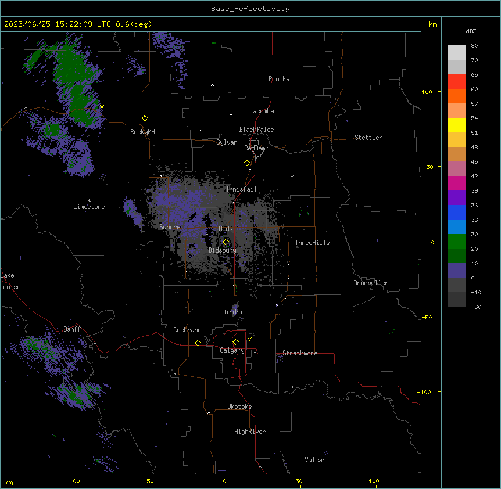Click the RockyMH label
Viewport: 501px width, 489px height.
(142, 132)
